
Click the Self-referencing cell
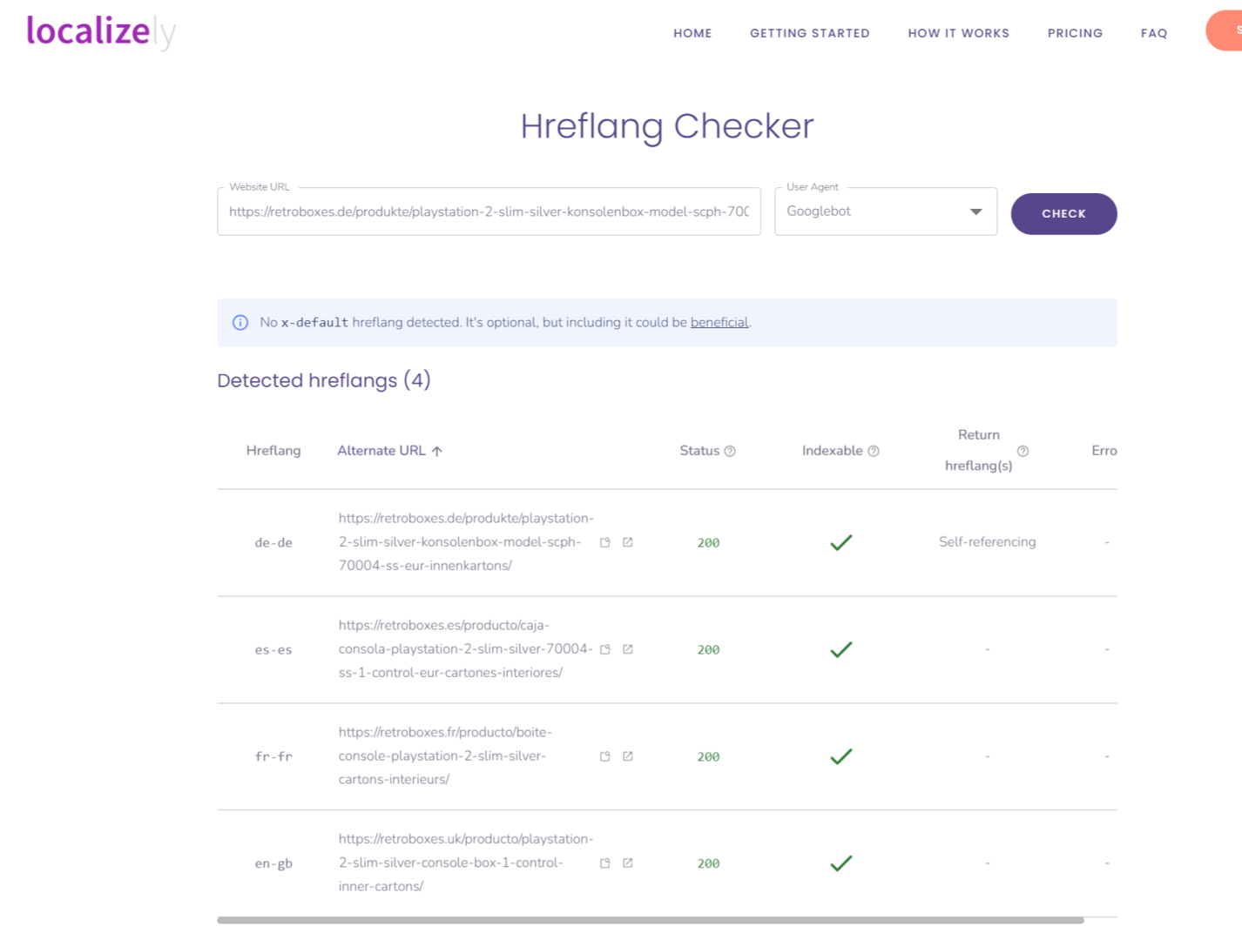point(988,542)
